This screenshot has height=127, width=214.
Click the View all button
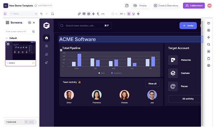[x=152, y=83]
